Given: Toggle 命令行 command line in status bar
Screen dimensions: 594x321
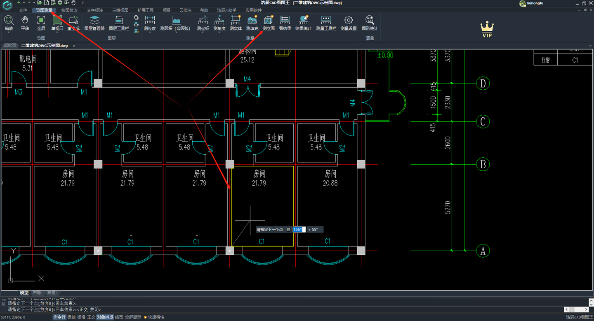Looking at the screenshot, I should tap(59, 317).
